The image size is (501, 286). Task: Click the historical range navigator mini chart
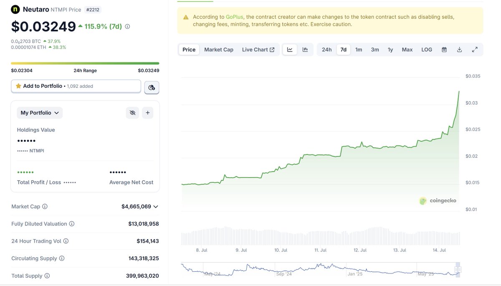[x=321, y=270]
